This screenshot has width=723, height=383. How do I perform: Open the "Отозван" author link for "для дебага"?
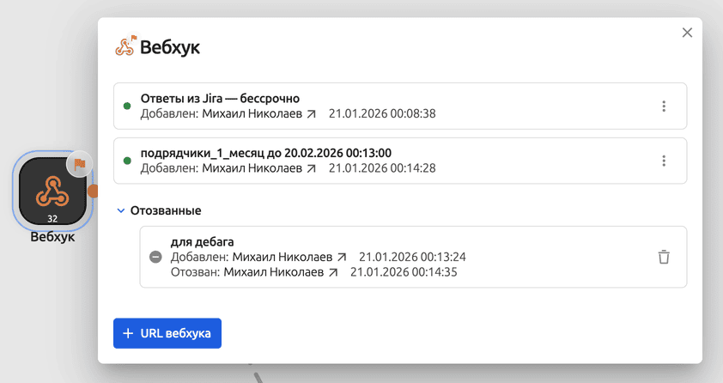281,272
